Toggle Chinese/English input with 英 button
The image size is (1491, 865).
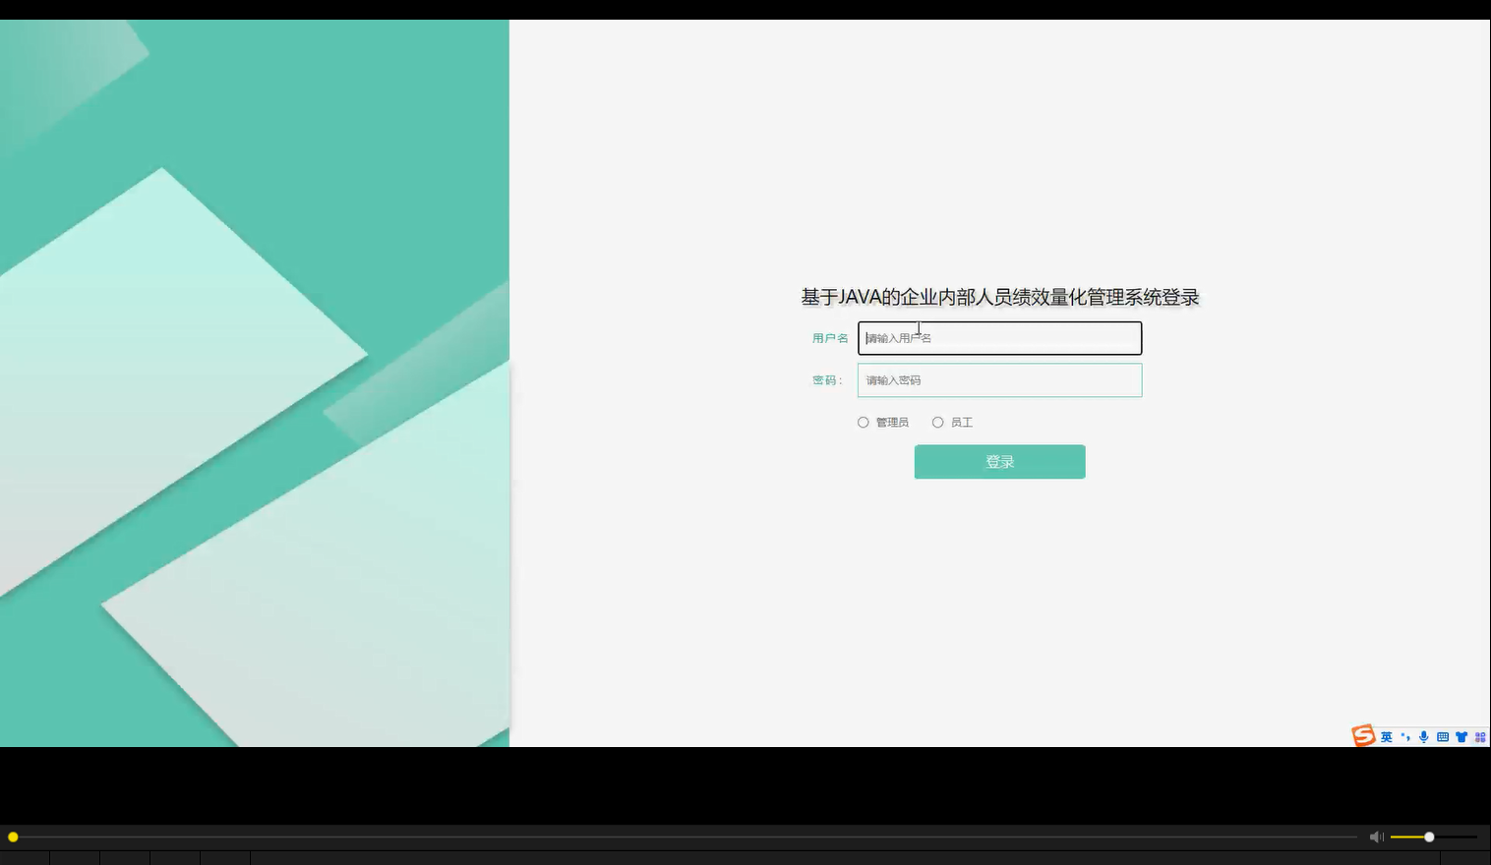[1387, 736]
